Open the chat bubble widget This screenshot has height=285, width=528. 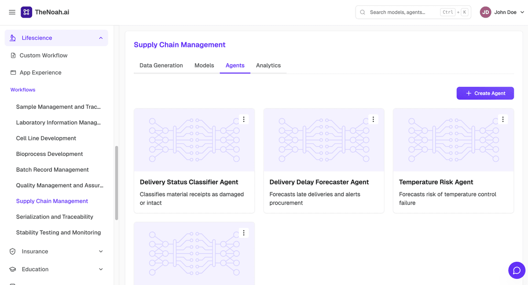pos(517,270)
